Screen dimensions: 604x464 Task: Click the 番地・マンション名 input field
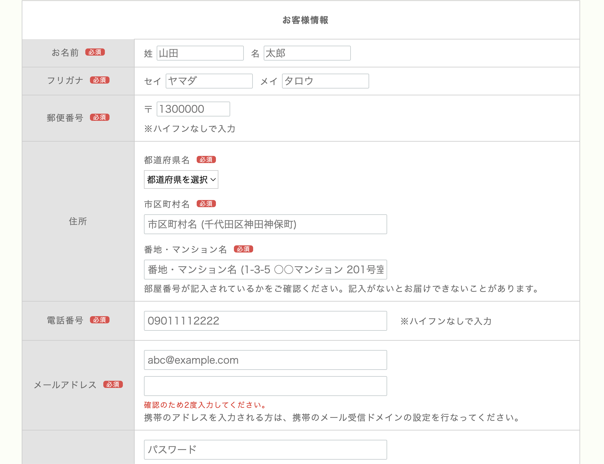pos(266,270)
